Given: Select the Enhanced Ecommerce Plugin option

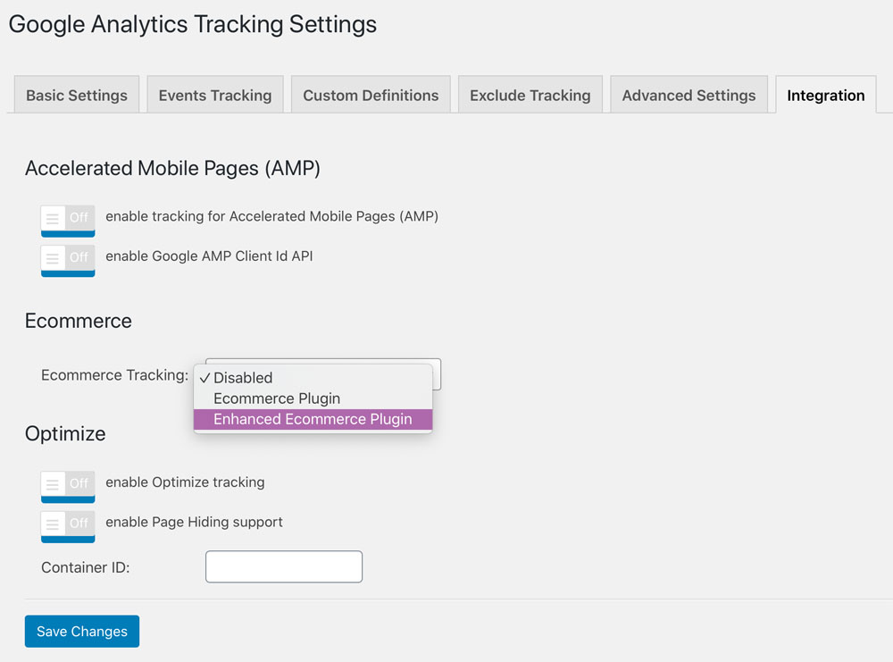Looking at the screenshot, I should point(313,419).
